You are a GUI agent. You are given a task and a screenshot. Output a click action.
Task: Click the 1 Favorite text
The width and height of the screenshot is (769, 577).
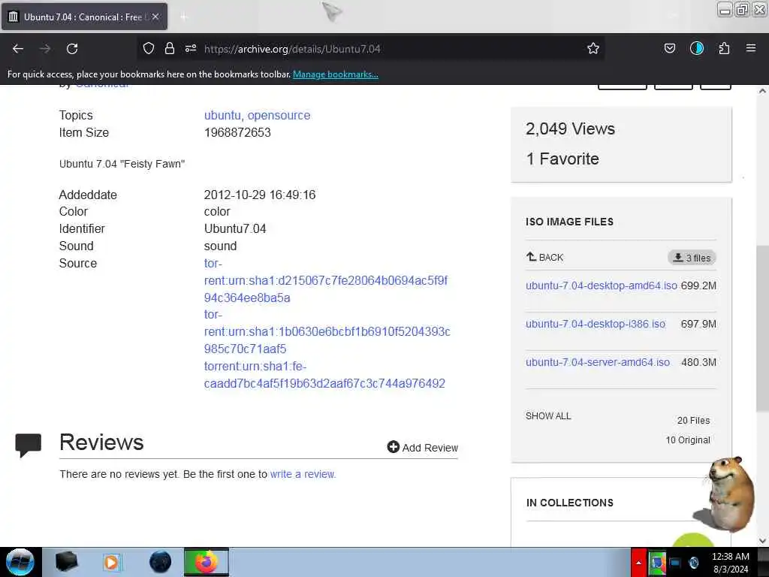pyautogui.click(x=562, y=159)
